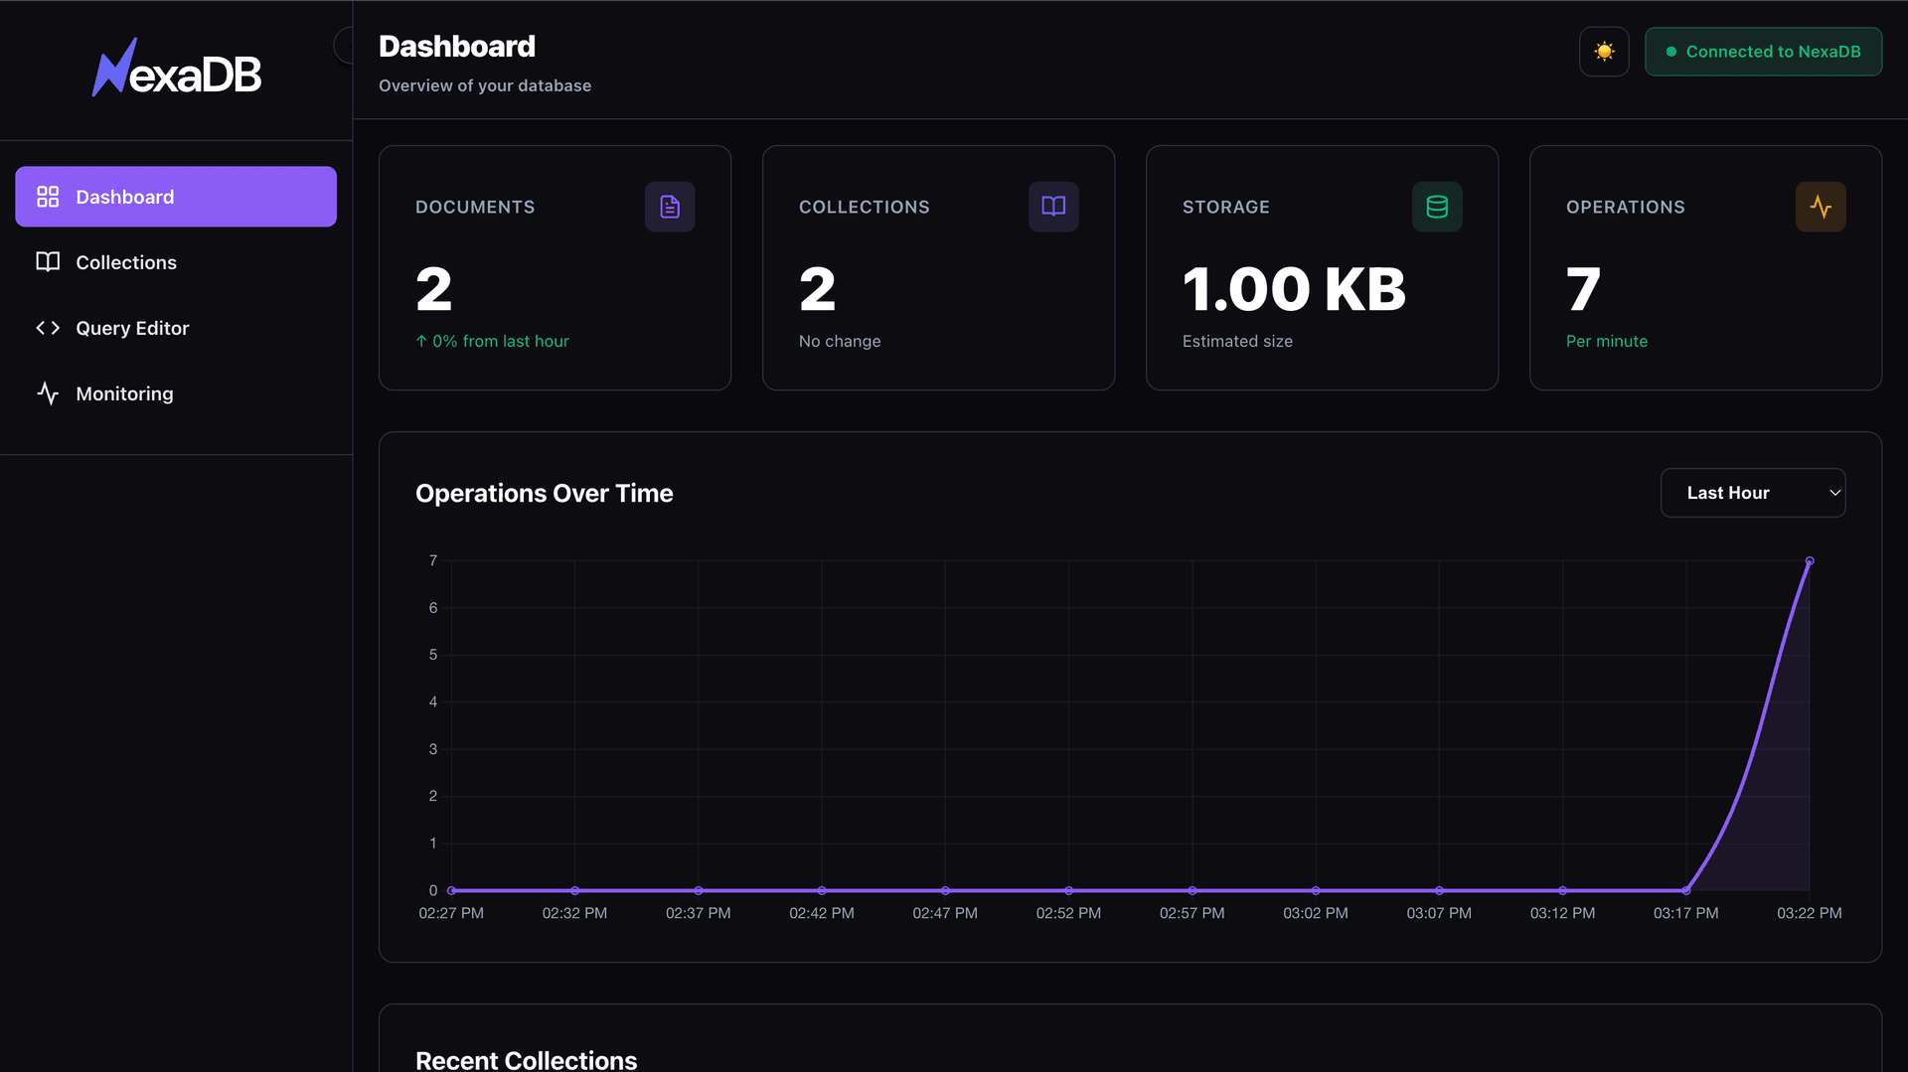Click the Dashboard heading at the top

[x=456, y=46]
